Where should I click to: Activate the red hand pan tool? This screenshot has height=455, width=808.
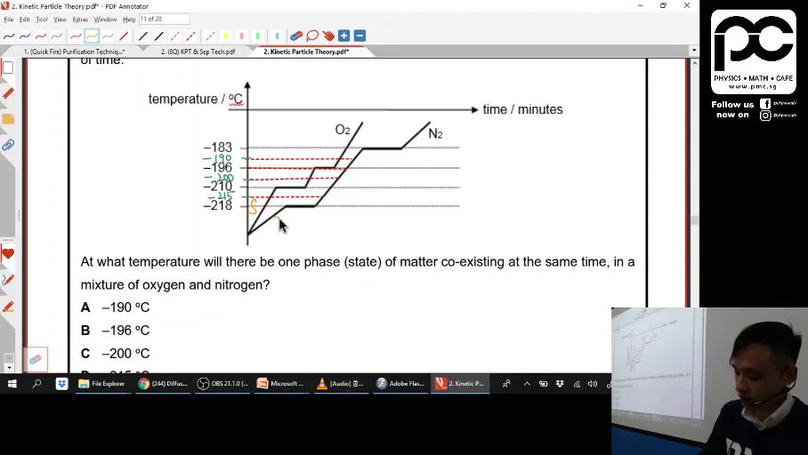point(328,36)
